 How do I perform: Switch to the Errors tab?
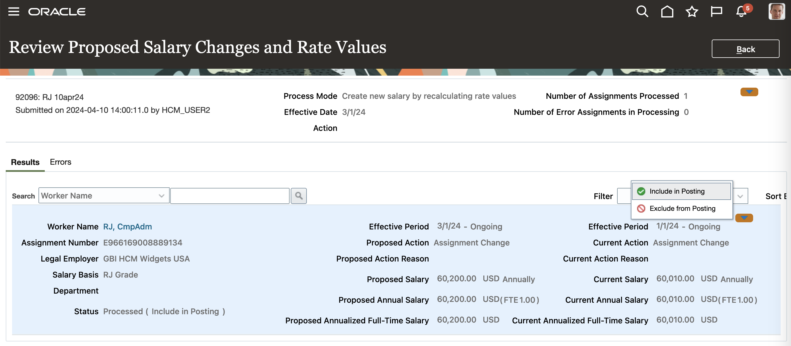61,162
